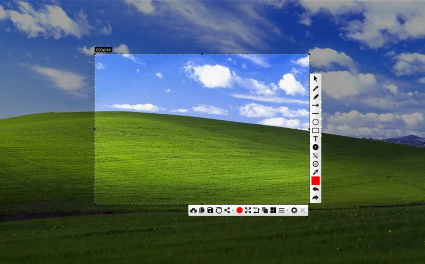Expand the dropdown arrow beside the hamburger menu
425x264 pixels.
tap(288, 211)
